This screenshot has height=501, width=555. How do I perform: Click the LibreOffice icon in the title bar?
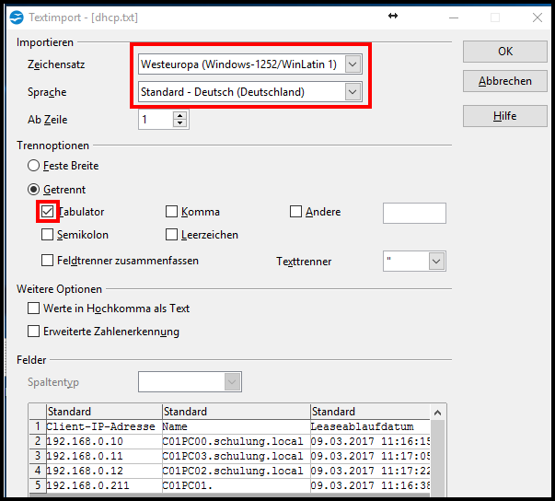(x=14, y=17)
